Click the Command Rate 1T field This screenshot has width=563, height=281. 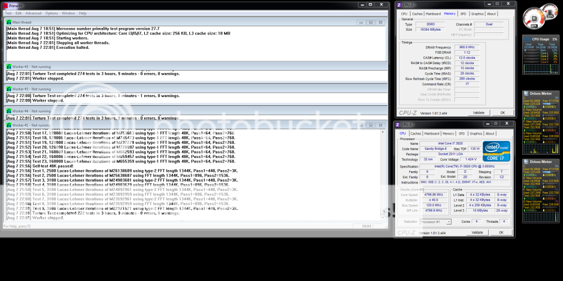pos(467,84)
